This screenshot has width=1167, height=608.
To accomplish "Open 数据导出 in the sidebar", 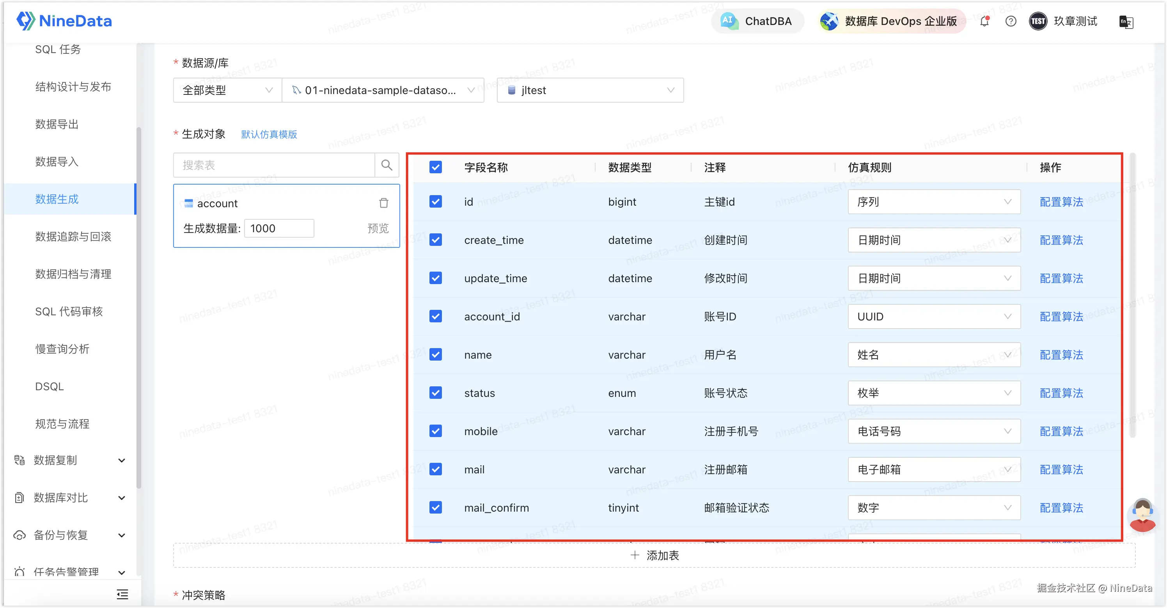I will point(57,124).
